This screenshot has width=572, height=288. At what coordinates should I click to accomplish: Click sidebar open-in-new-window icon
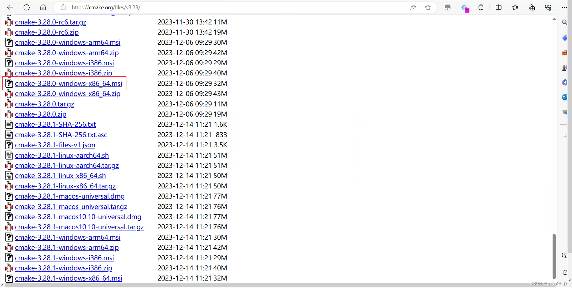565,272
